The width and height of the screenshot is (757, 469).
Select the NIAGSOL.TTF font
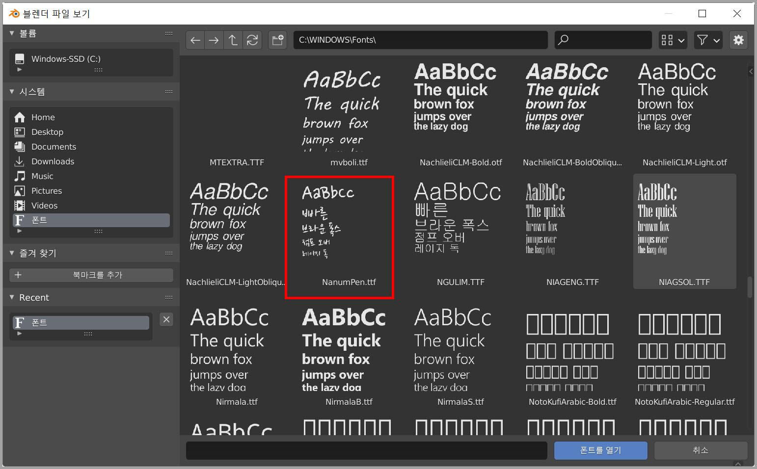tap(684, 232)
